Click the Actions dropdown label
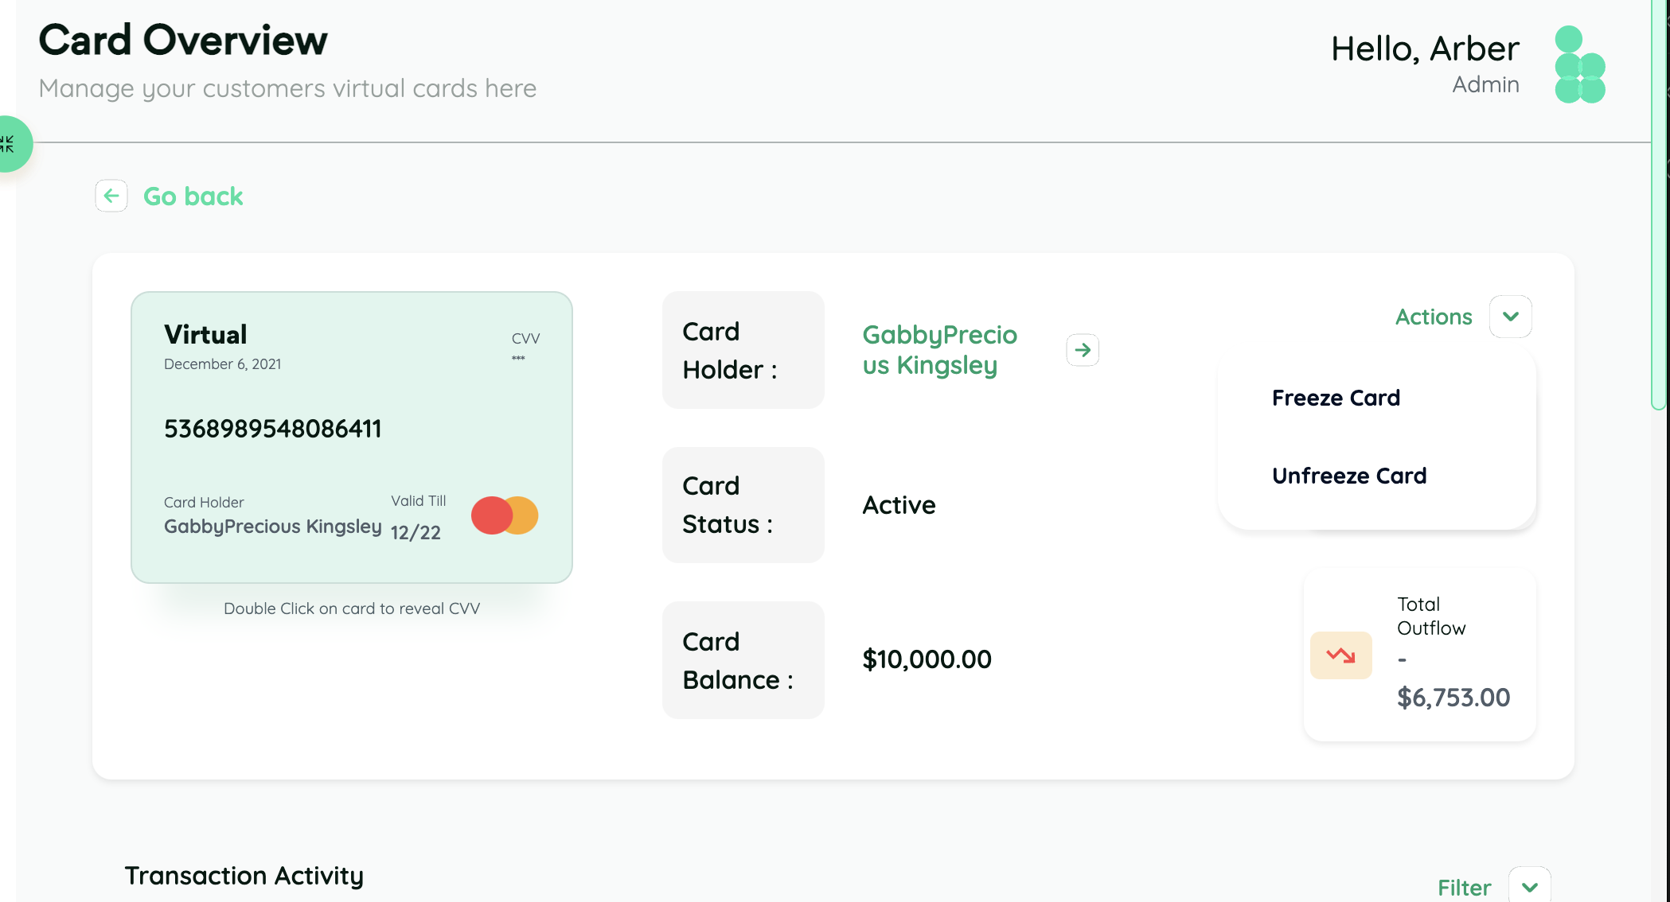Viewport: 1670px width, 902px height. 1434,317
